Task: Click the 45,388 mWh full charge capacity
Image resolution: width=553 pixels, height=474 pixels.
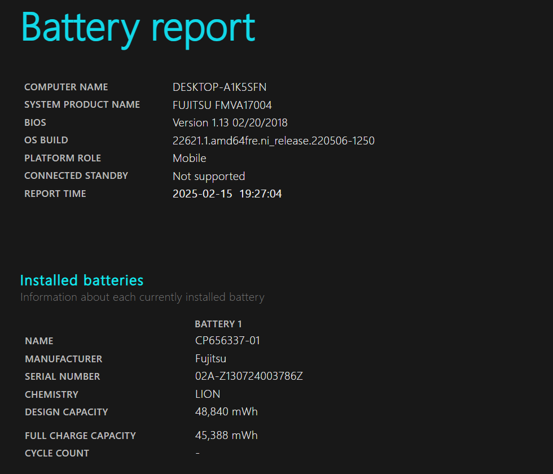Action: pos(226,436)
